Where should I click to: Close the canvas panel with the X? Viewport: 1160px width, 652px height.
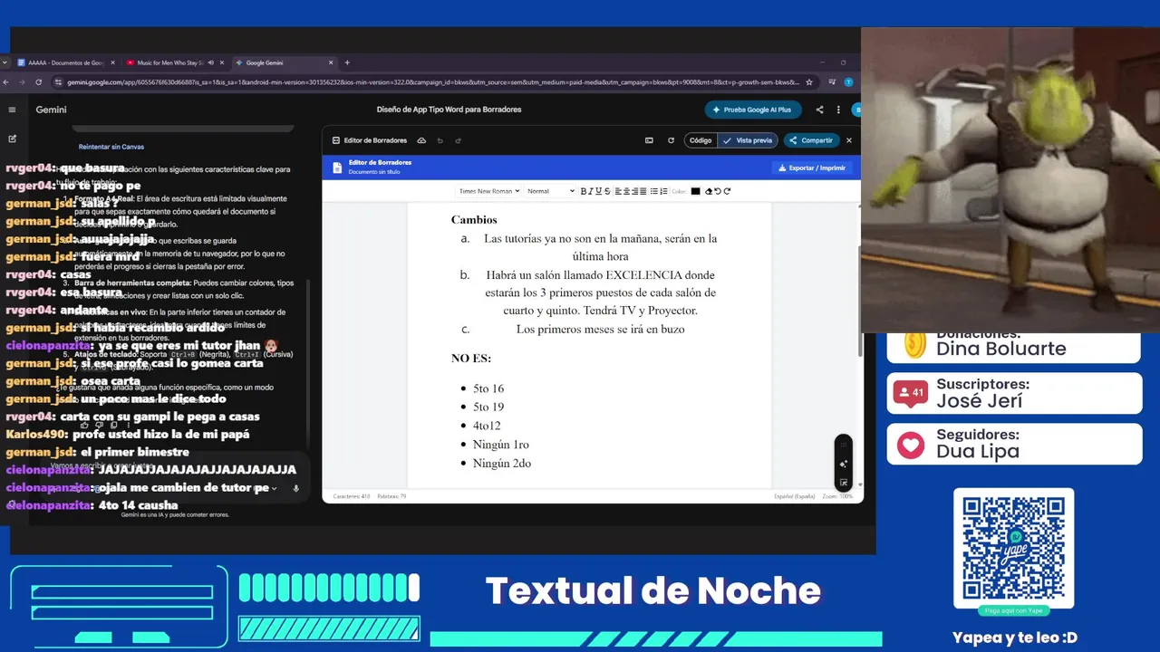pos(849,140)
